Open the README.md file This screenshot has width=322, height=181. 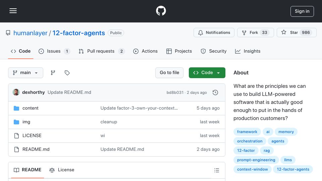36,149
